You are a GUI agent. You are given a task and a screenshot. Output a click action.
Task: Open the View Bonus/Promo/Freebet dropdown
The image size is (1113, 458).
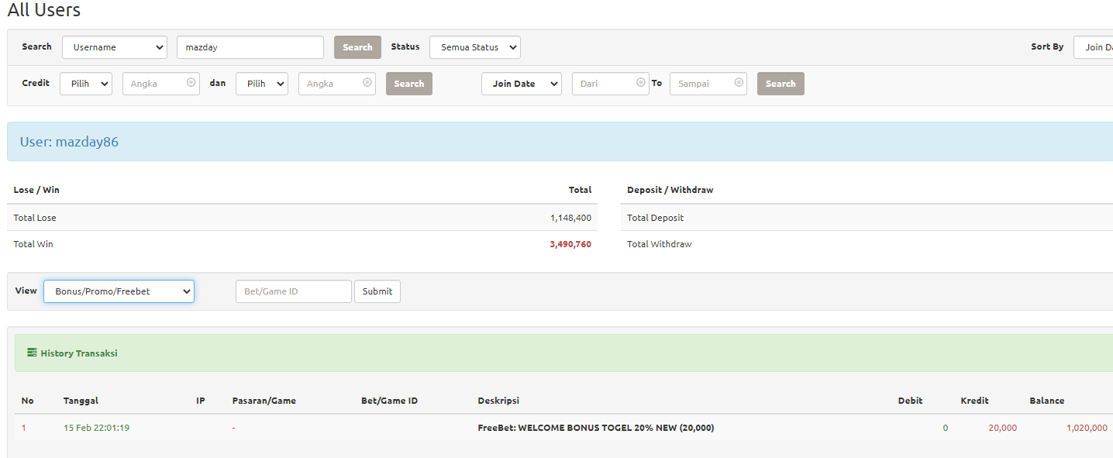click(119, 291)
